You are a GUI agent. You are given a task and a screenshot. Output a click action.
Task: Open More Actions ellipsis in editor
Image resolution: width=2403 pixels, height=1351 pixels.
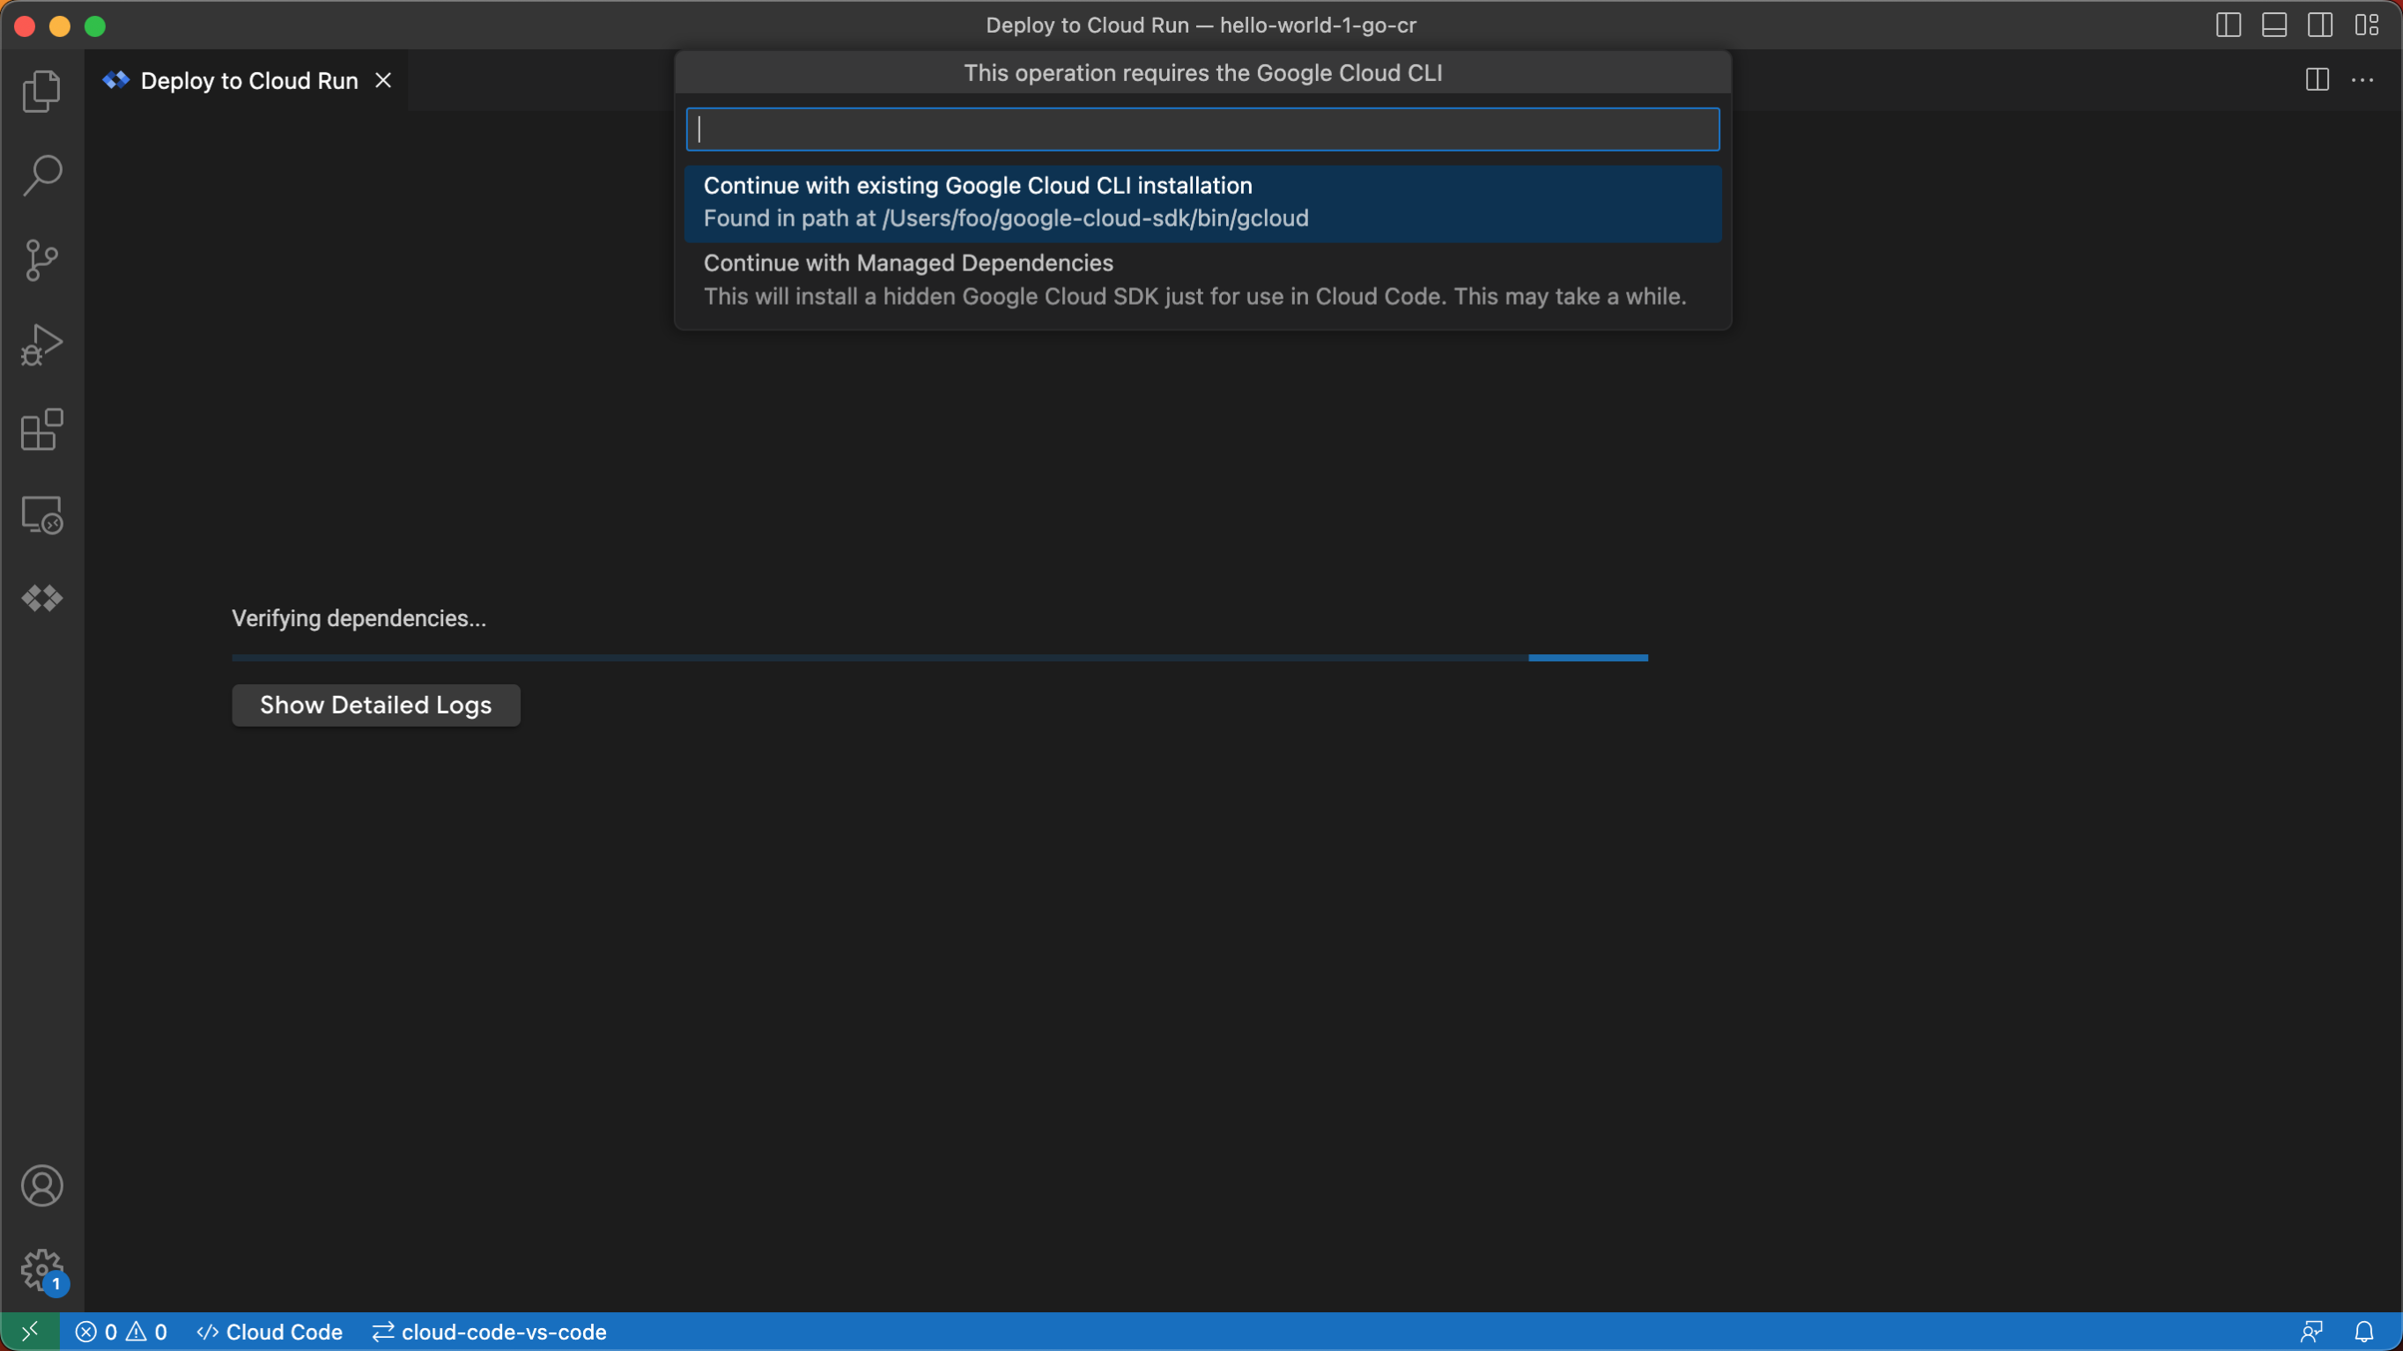pyautogui.click(x=2362, y=80)
